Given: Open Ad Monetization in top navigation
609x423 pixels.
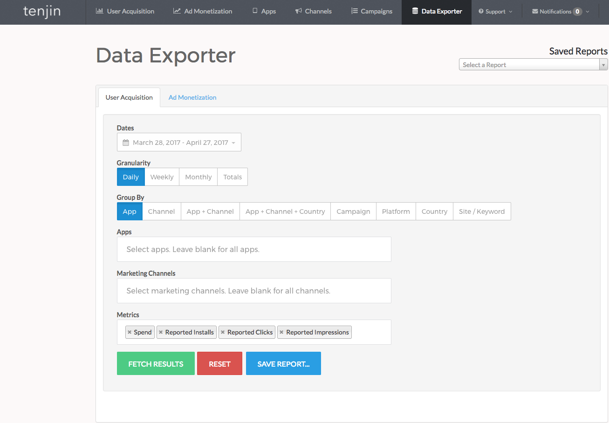Looking at the screenshot, I should 202,12.
